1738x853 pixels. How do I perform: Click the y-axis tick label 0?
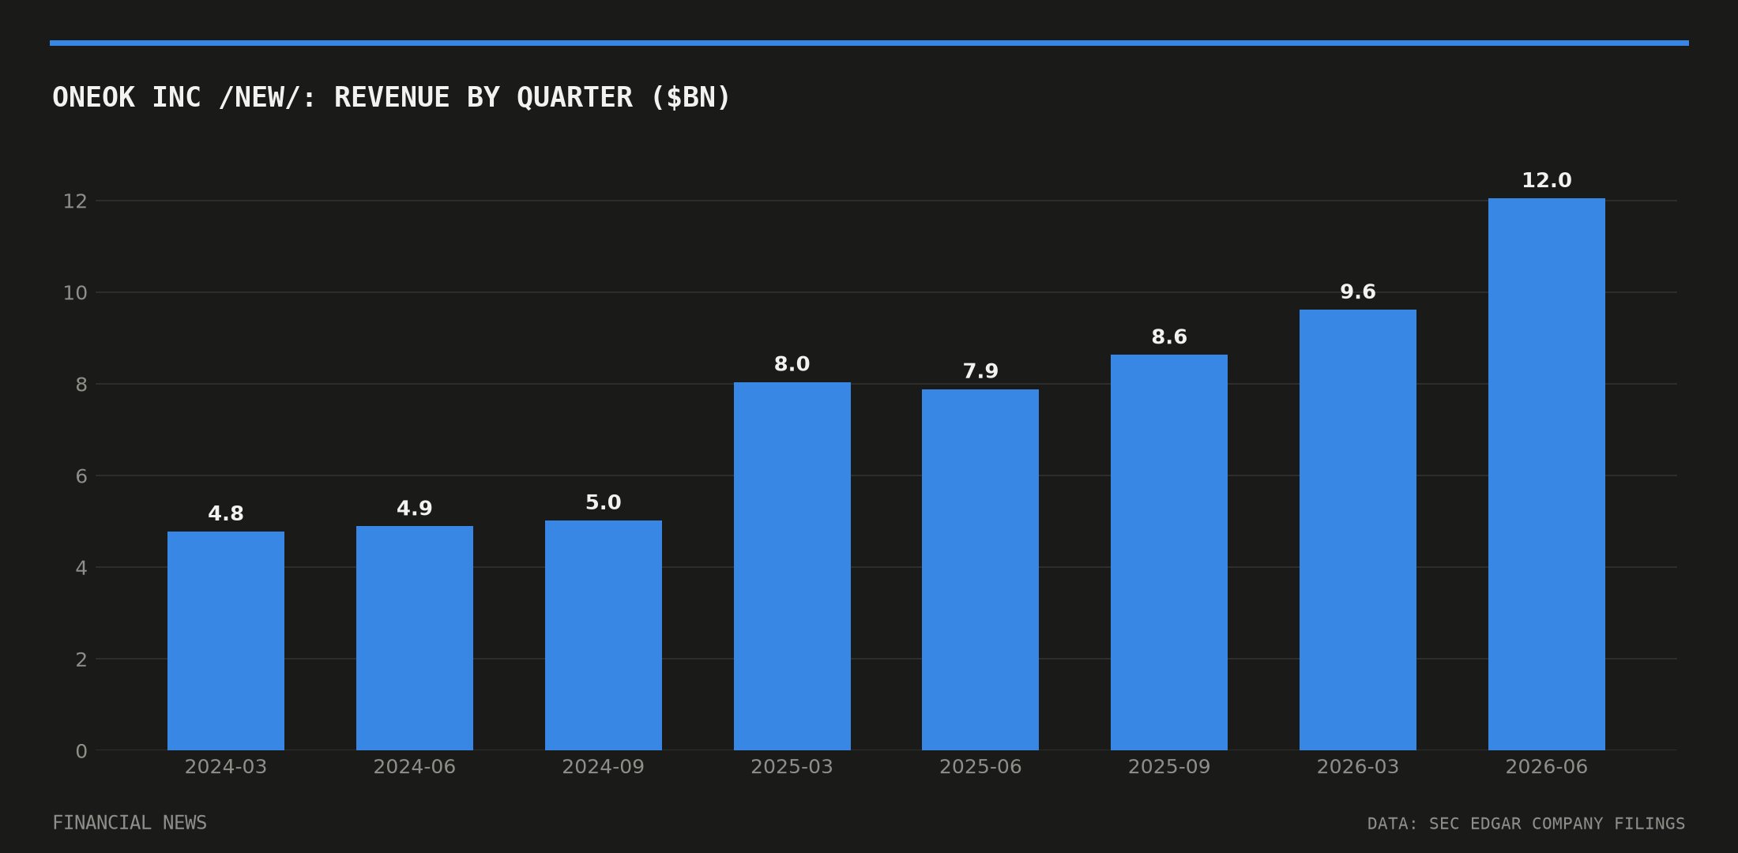coord(81,751)
